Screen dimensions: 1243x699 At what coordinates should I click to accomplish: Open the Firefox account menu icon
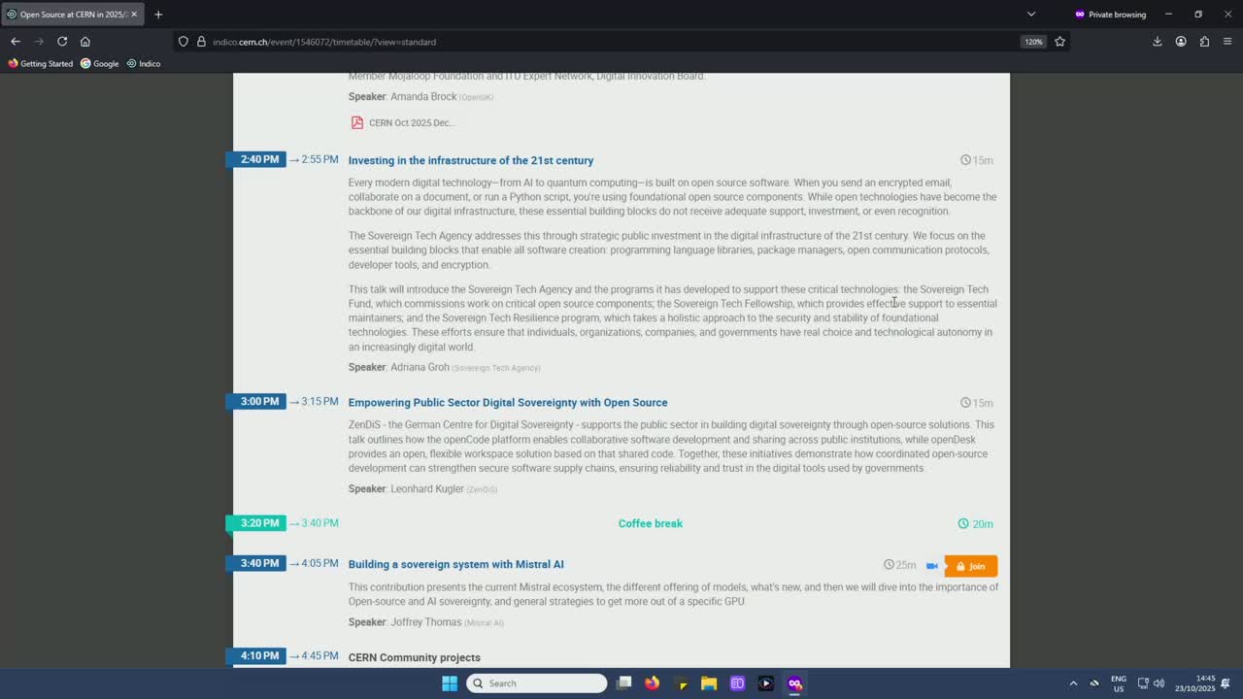pos(1181,42)
